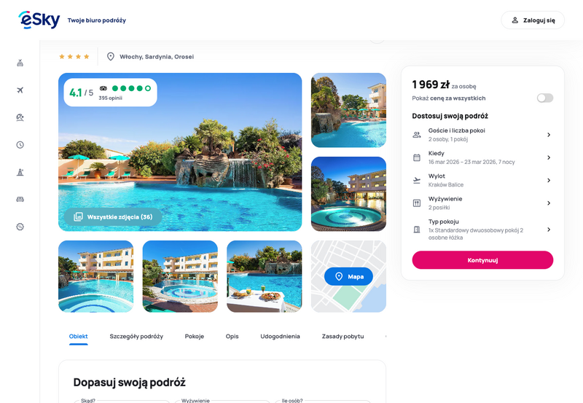Open the Mapa map thumbnail
This screenshot has height=403, width=583.
348,276
